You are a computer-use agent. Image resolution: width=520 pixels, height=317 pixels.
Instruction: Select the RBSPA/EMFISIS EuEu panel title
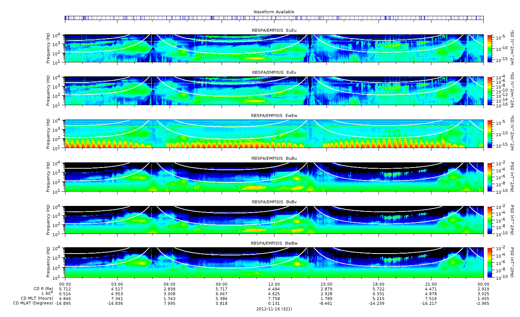point(274,30)
